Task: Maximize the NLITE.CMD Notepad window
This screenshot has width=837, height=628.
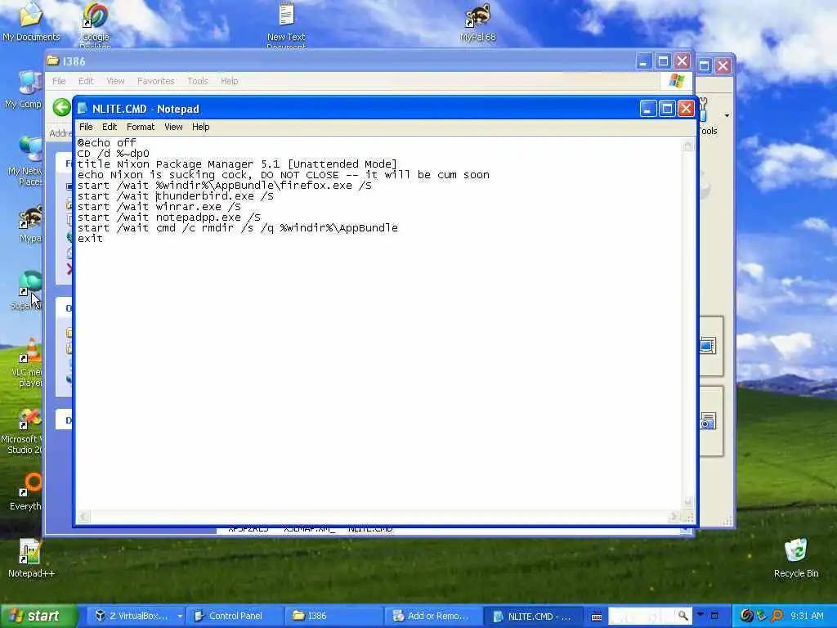Action: [667, 109]
